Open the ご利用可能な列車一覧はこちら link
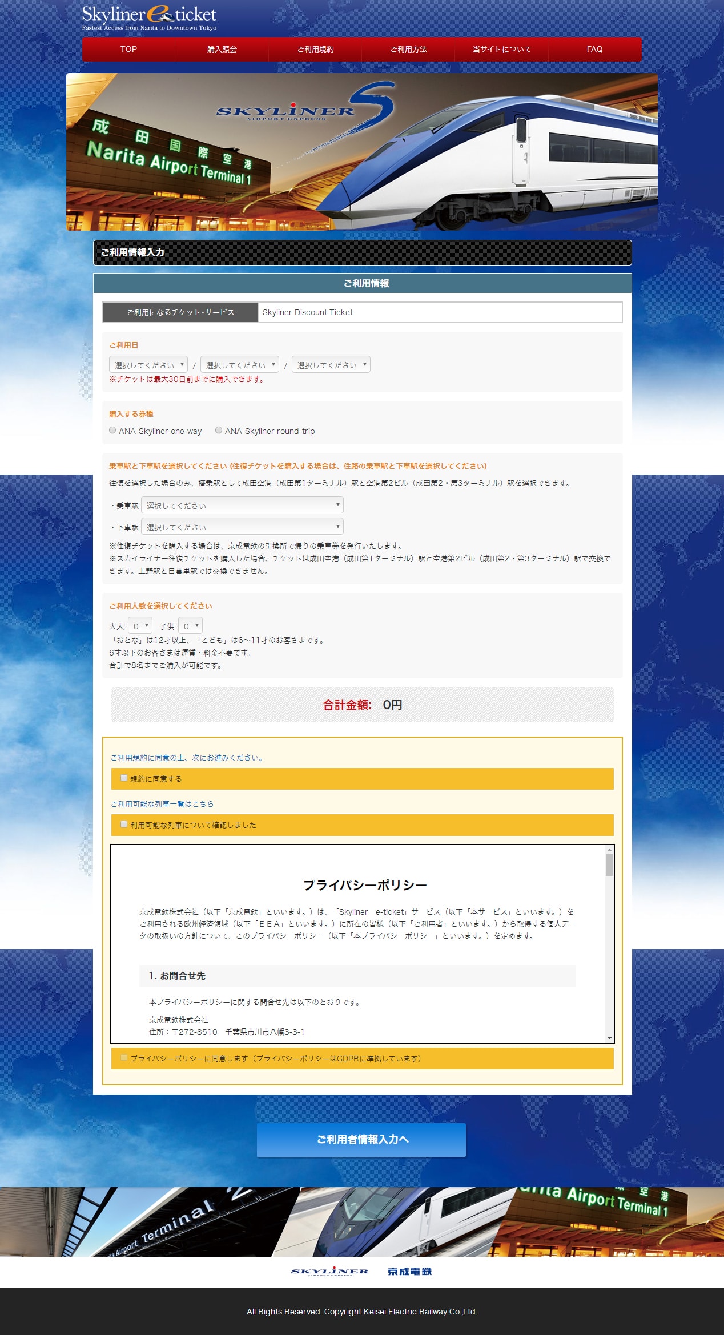724x1335 pixels. pos(162,804)
